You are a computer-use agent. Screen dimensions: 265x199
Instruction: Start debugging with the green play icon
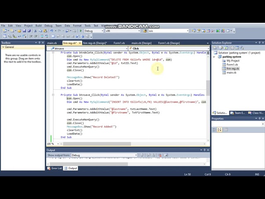pyautogui.click(x=81, y=31)
